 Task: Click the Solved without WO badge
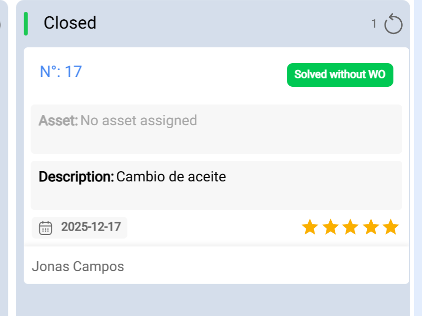(340, 75)
